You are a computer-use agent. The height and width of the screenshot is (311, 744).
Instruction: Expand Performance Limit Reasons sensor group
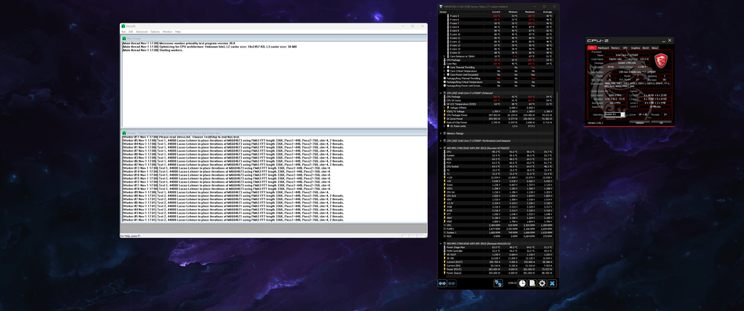pyautogui.click(x=441, y=141)
